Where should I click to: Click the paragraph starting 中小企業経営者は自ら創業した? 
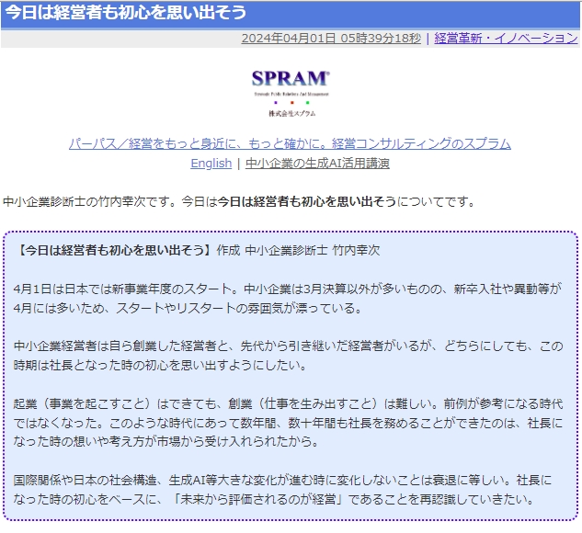pos(288,356)
